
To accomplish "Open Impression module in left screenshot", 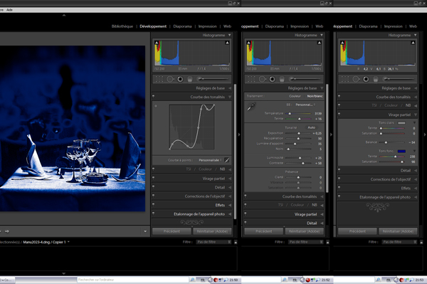I will click(208, 26).
